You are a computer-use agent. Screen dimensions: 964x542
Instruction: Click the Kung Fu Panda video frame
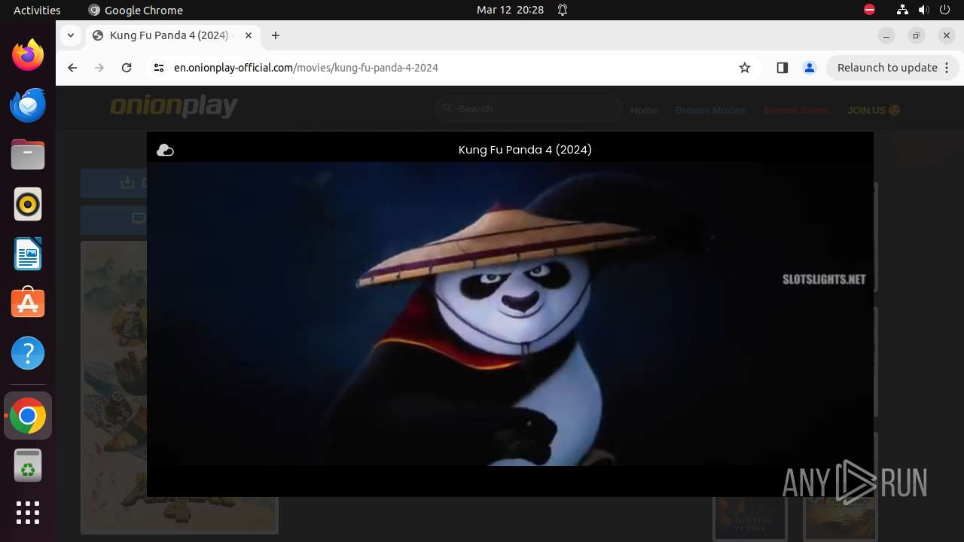[x=510, y=314]
